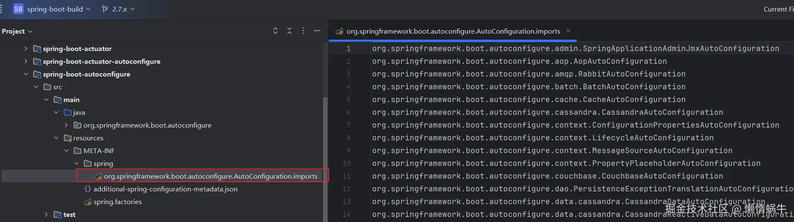
Task: Select spring-boot-actuator in project tree
Action: point(77,48)
